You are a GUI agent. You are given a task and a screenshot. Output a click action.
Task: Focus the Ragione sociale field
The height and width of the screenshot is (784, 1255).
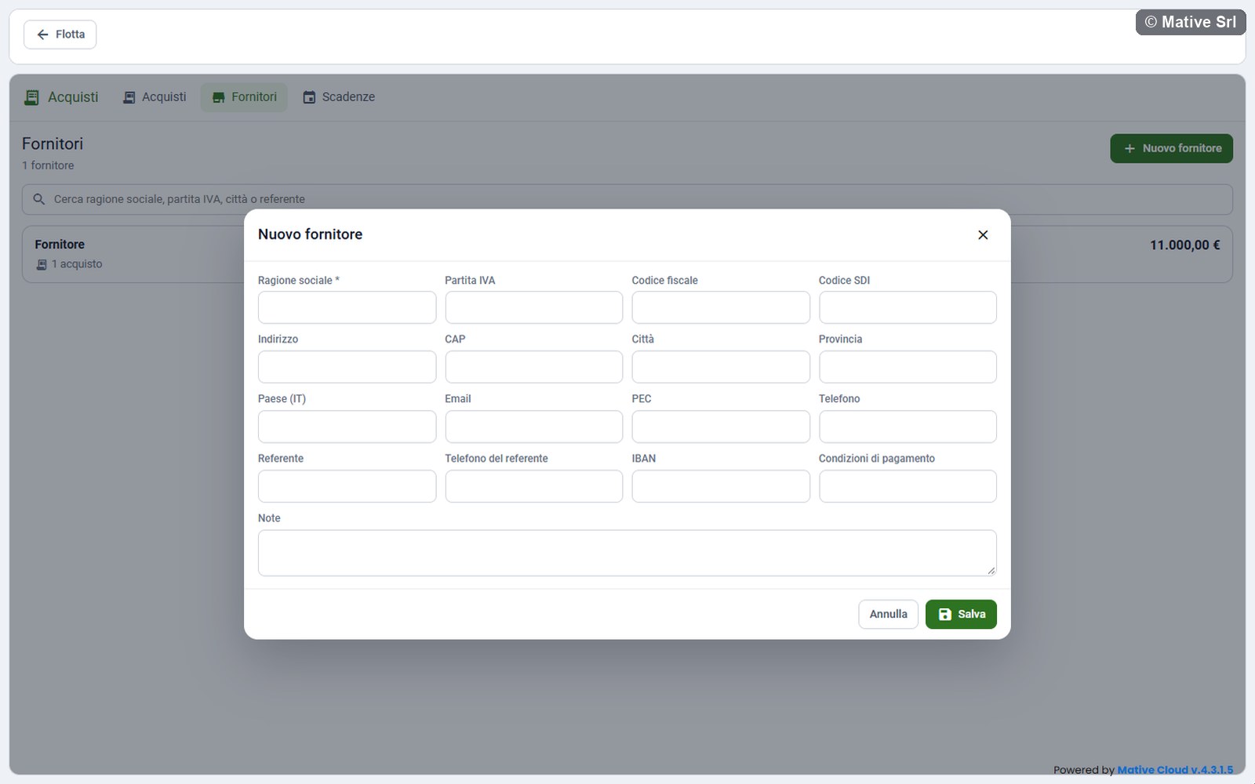click(347, 307)
